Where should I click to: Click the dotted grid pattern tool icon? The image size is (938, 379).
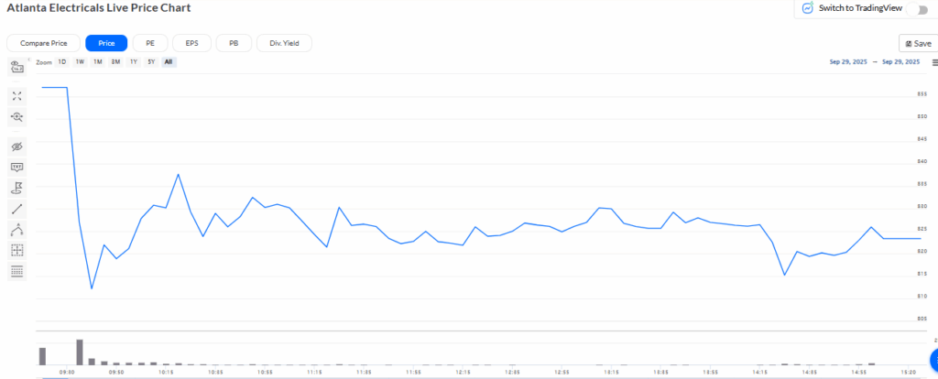pos(16,271)
